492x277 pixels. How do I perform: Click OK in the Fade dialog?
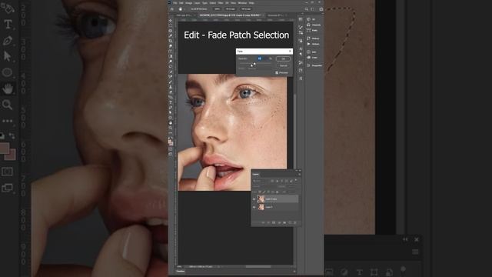tap(284, 58)
